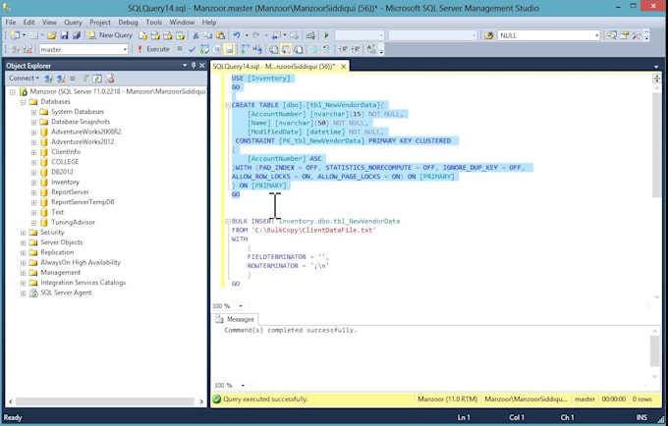Click the Parse checkmark icon
This screenshot has width=668, height=426.
(192, 49)
